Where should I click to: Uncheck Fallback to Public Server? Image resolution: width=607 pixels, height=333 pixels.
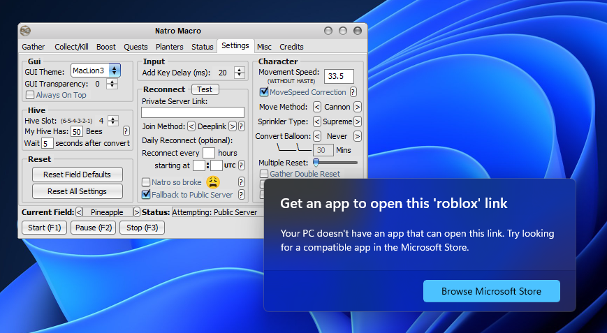point(146,195)
